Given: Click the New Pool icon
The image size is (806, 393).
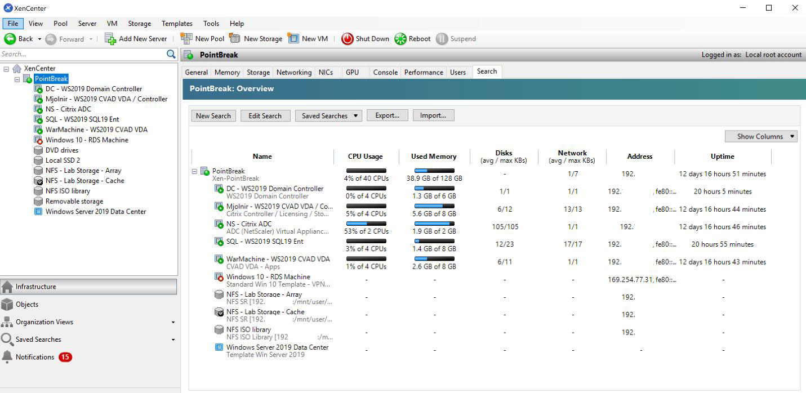Looking at the screenshot, I should (186, 38).
